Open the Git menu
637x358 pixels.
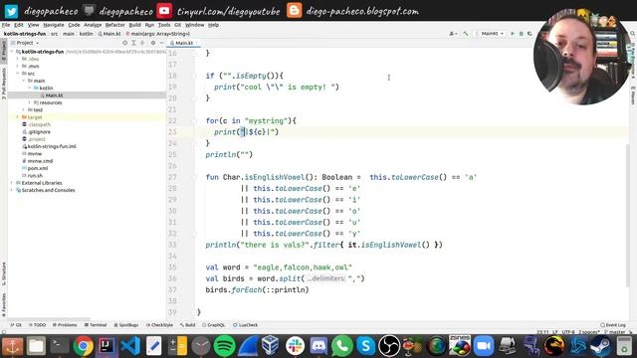(177, 25)
